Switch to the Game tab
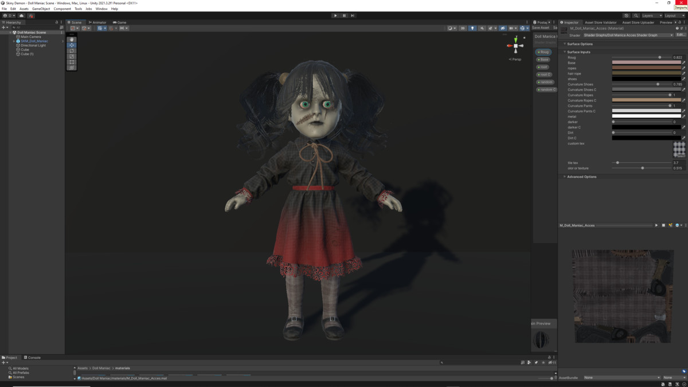The width and height of the screenshot is (688, 387). pyautogui.click(x=119, y=22)
